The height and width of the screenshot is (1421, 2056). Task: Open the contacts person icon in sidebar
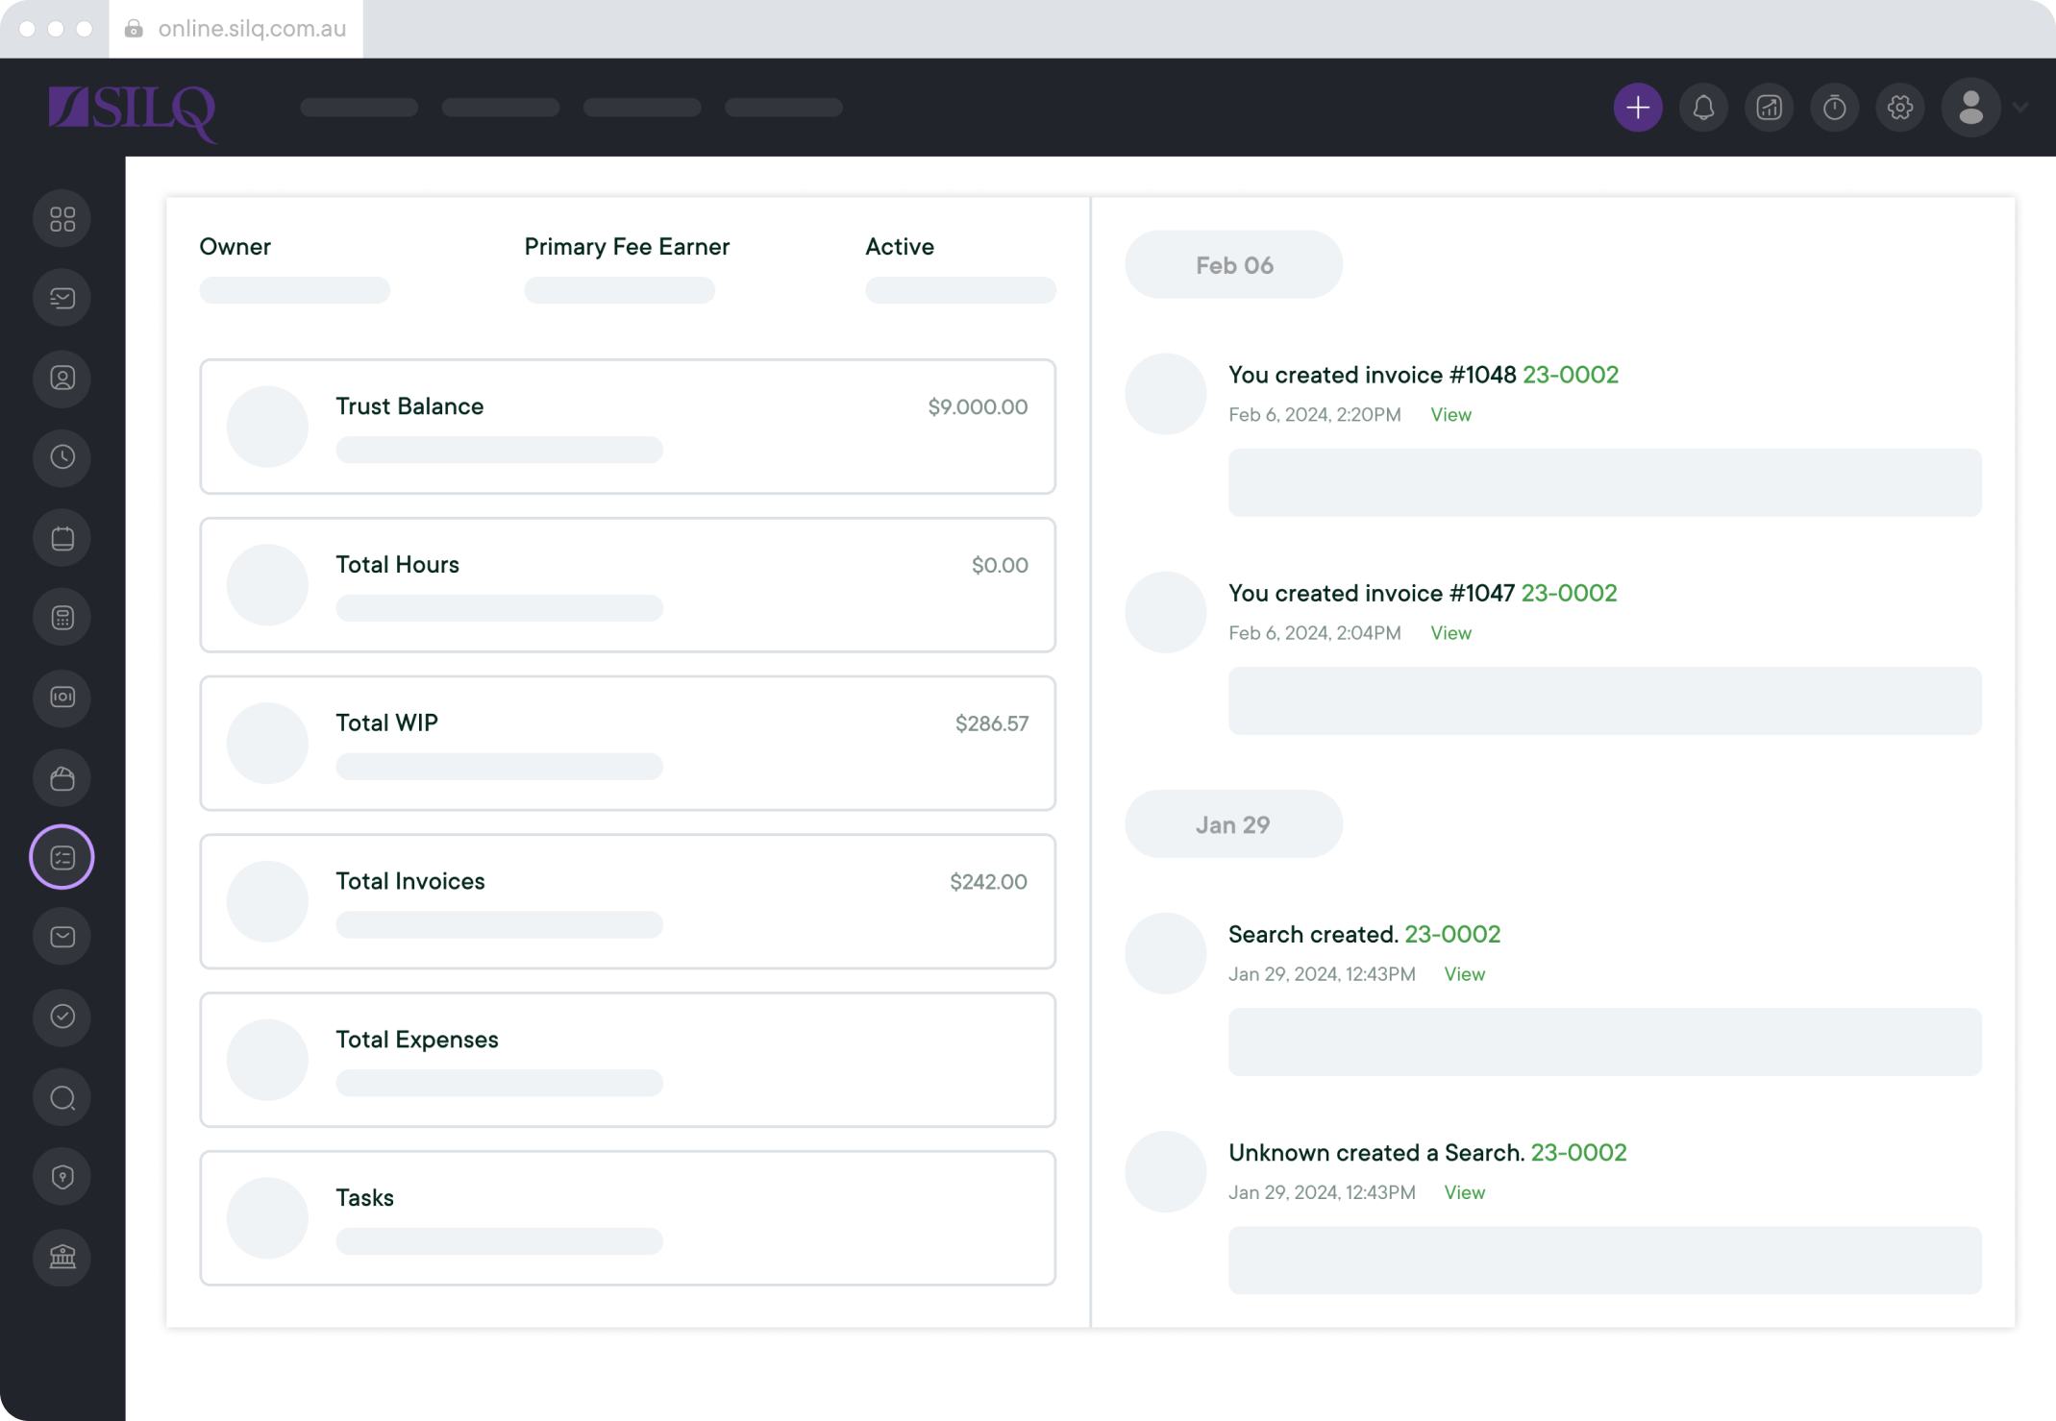(x=62, y=379)
